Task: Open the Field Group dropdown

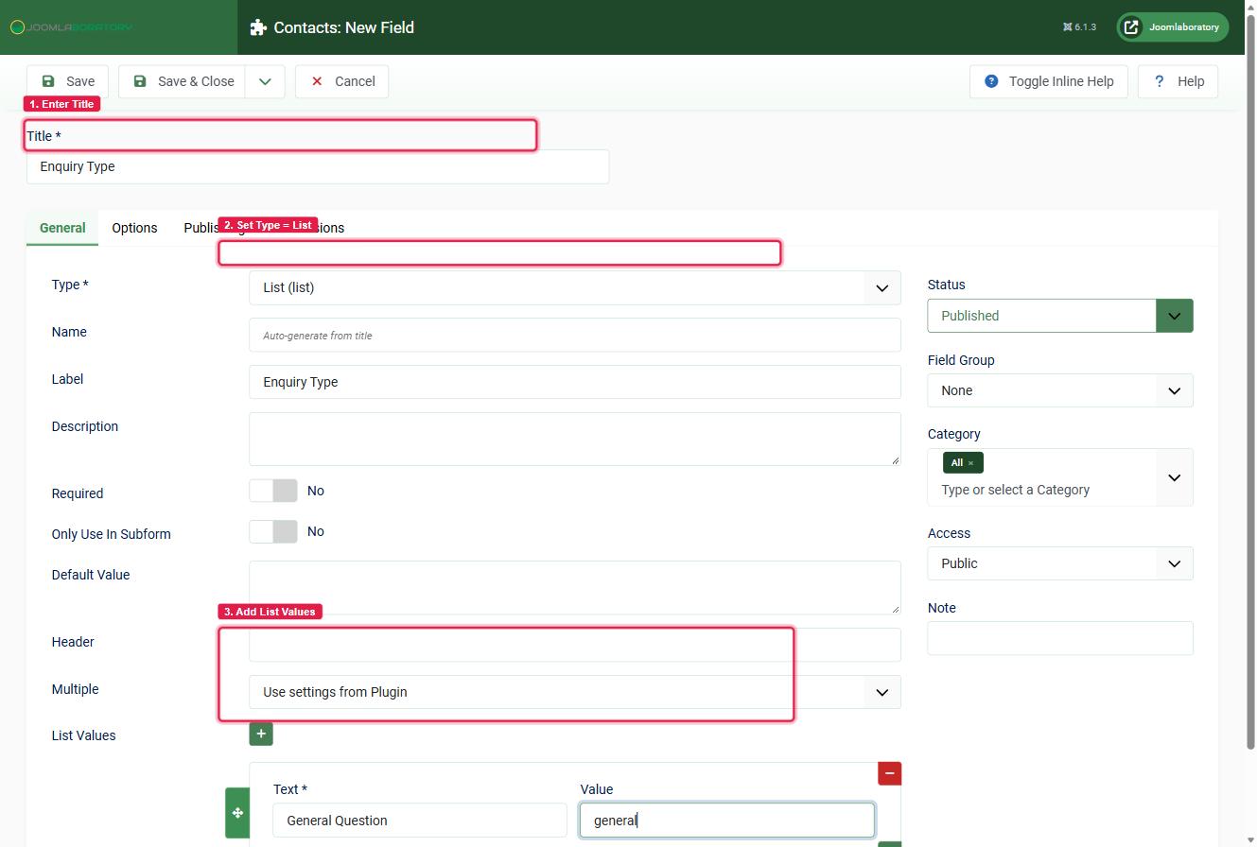Action: 1060,390
